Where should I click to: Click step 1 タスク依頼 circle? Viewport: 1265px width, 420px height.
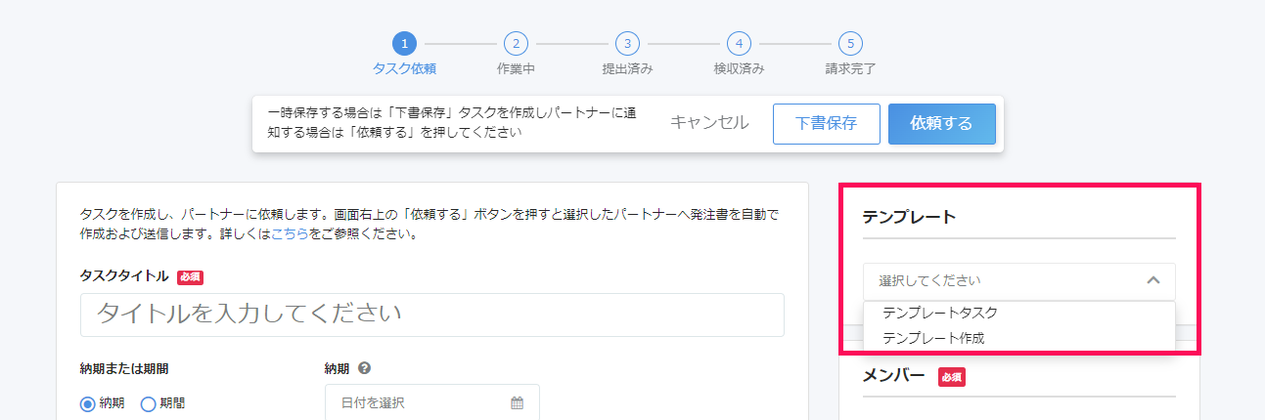coord(404,44)
